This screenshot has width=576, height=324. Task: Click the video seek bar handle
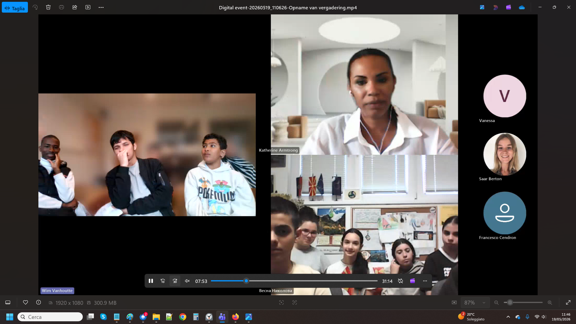pos(246,281)
